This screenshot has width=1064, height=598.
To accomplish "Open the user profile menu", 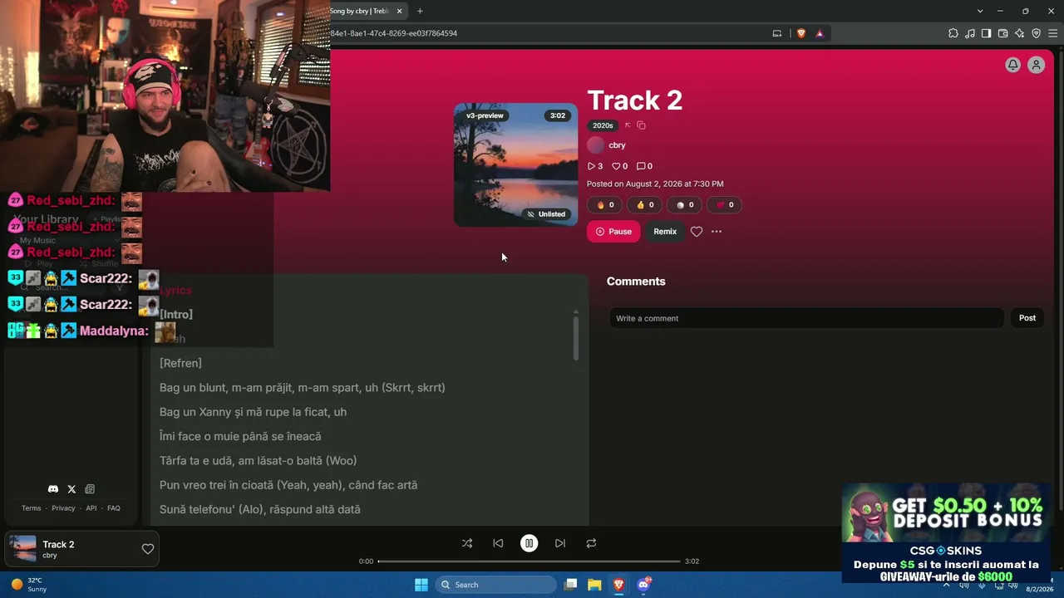I will 1036,65.
